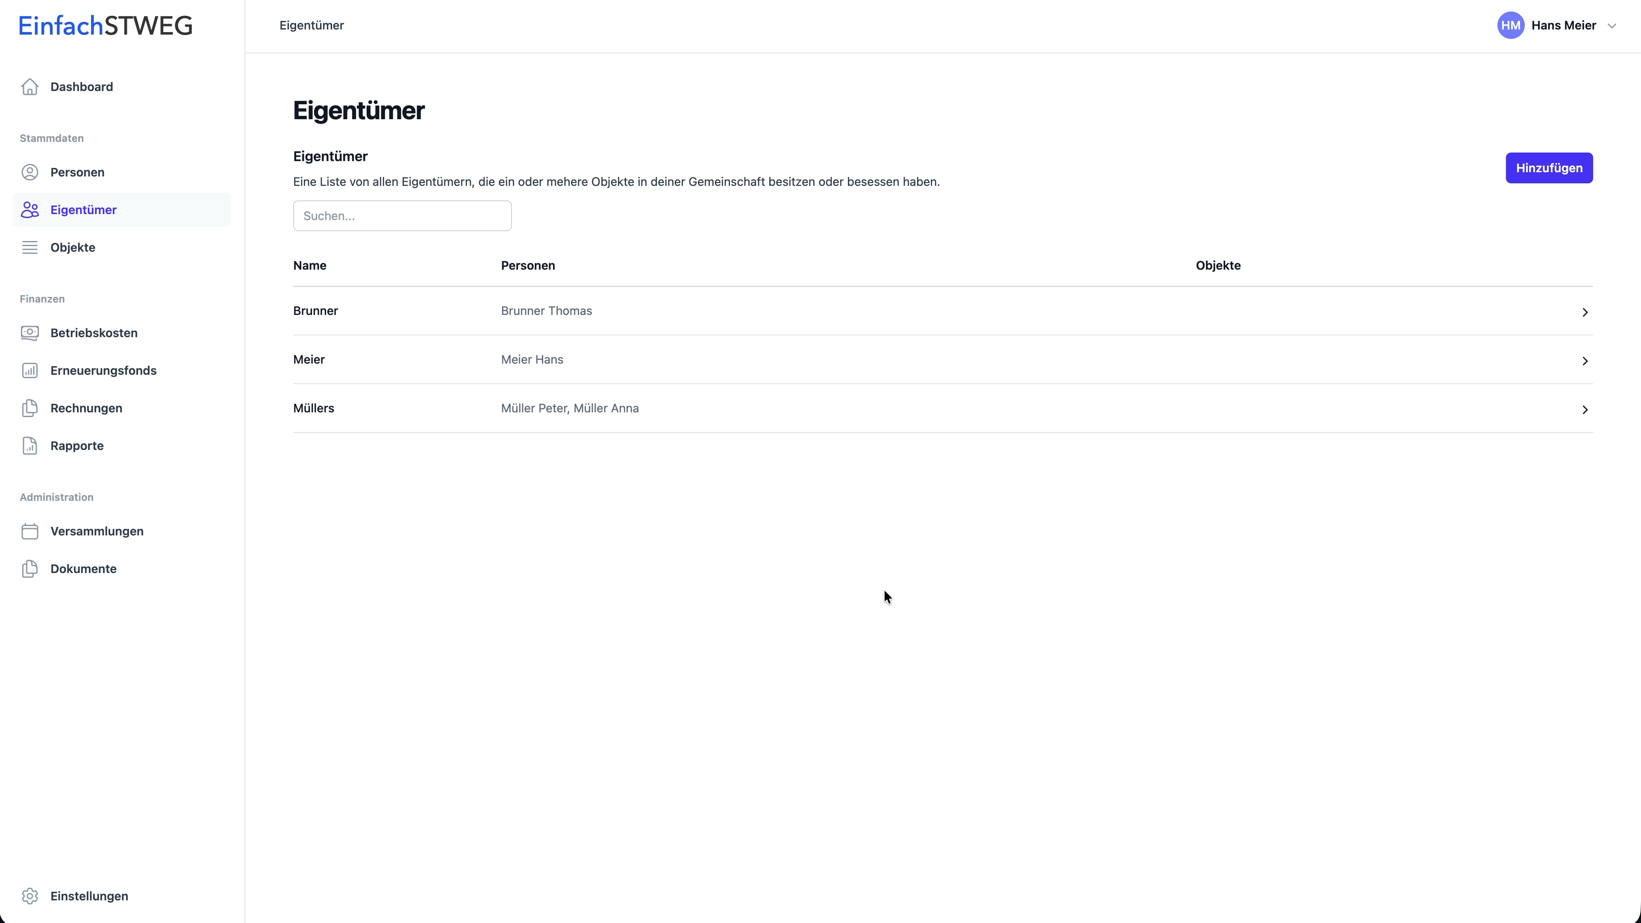The height and width of the screenshot is (923, 1641).
Task: Open the Müllers row chevron
Action: pos(1584,410)
